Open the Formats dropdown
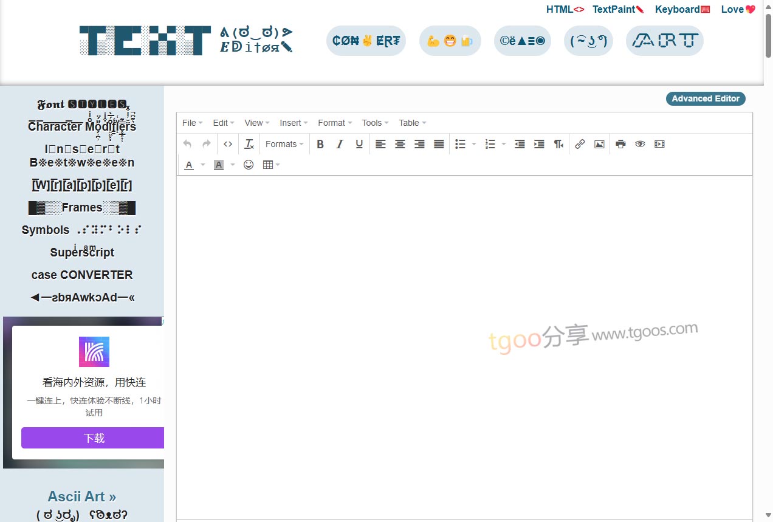This screenshot has height=522, width=773. pos(284,144)
